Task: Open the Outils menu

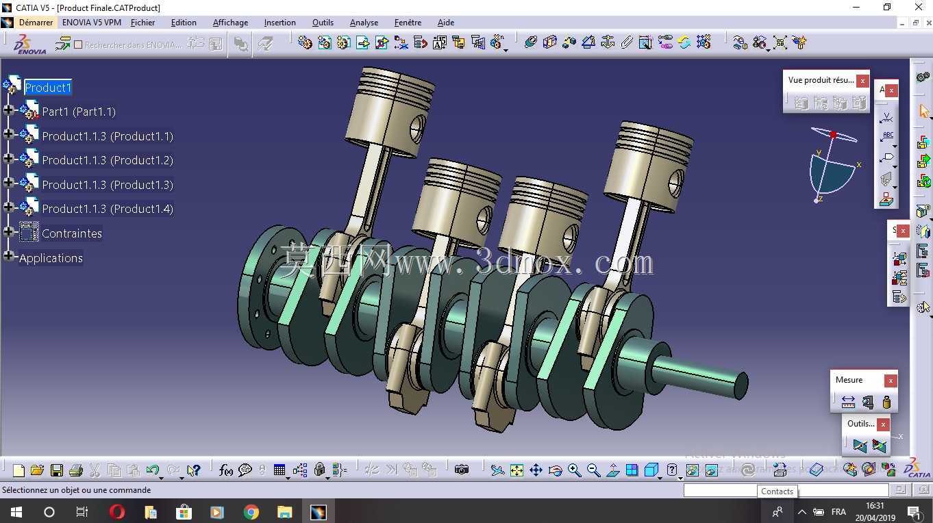Action: coord(323,23)
